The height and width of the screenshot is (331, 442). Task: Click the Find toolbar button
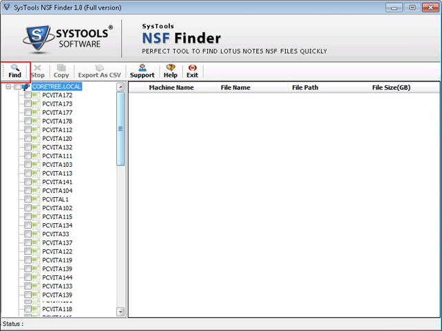(x=15, y=71)
